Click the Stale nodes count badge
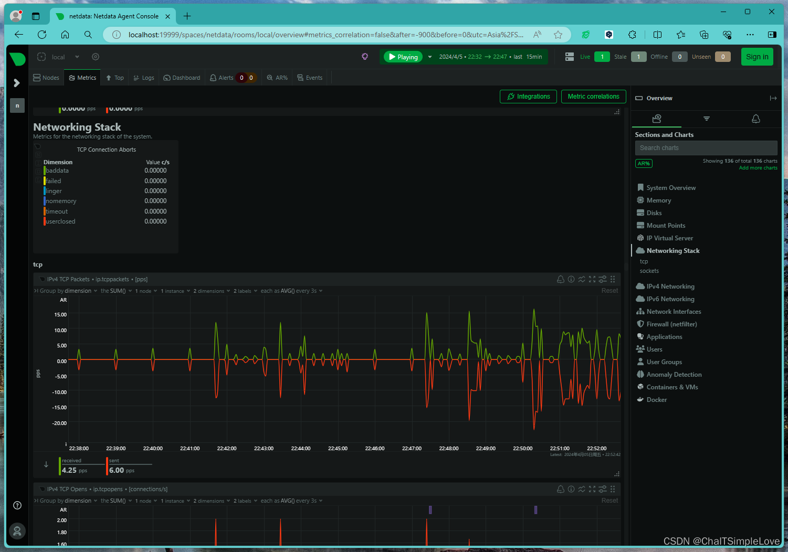The height and width of the screenshot is (552, 788). coord(638,57)
